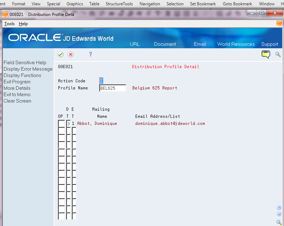This screenshot has width=284, height=226.
Task: Open the Tools menu
Action: (x=9, y=24)
